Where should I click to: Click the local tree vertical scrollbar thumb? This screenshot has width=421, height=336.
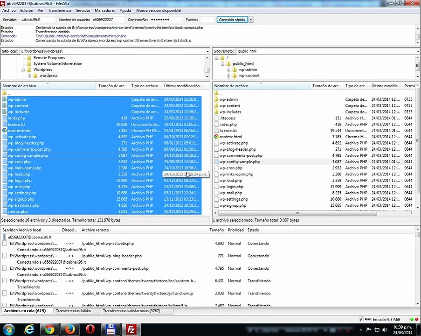207,70
